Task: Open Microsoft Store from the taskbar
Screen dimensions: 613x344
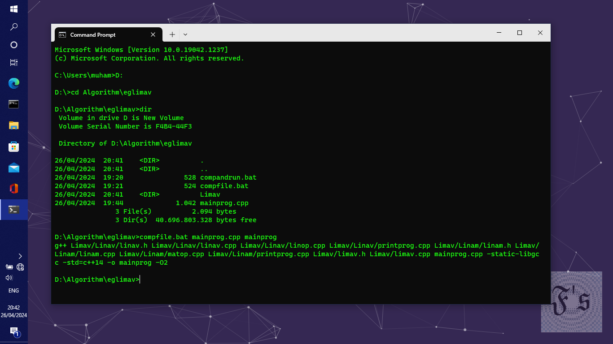Action: click(13, 146)
